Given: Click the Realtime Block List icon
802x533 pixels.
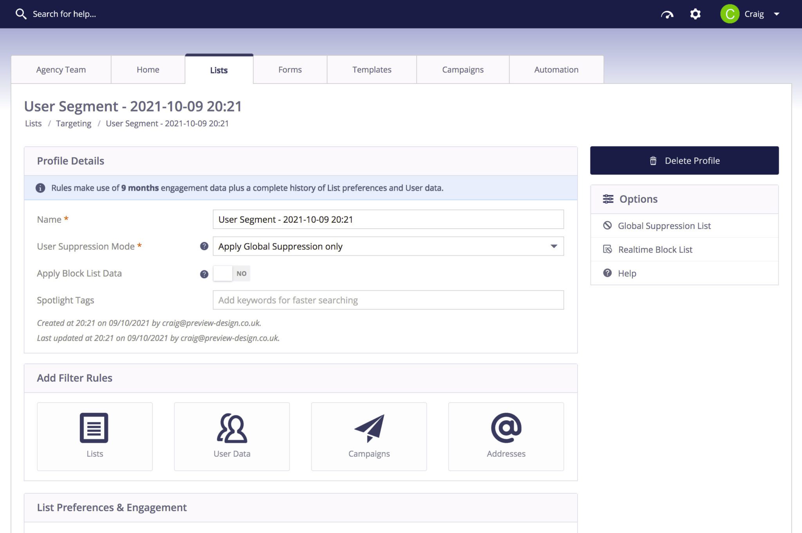Looking at the screenshot, I should click(x=607, y=249).
